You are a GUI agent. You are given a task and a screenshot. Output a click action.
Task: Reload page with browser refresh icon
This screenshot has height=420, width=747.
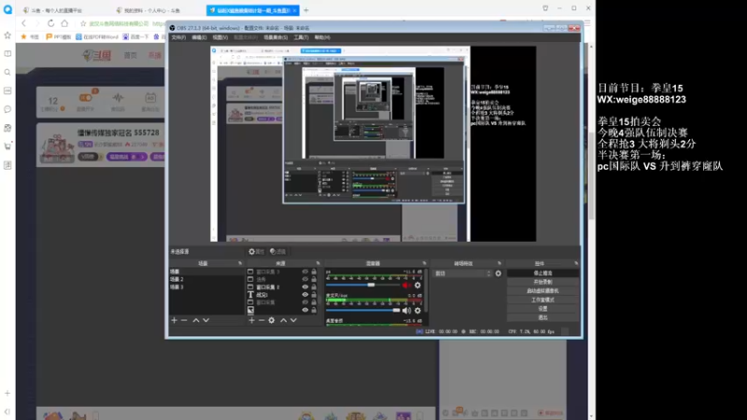tap(51, 23)
